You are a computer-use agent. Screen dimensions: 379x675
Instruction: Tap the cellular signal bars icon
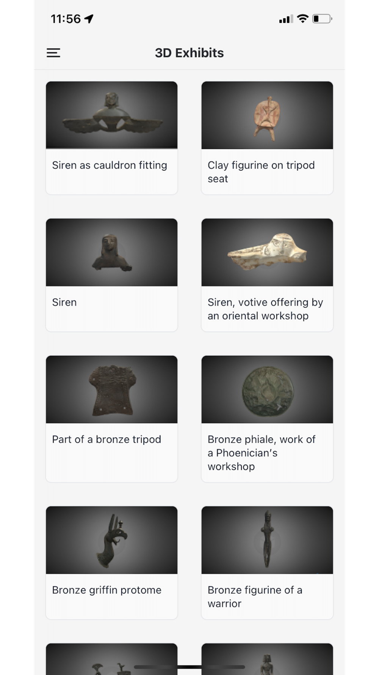286,19
